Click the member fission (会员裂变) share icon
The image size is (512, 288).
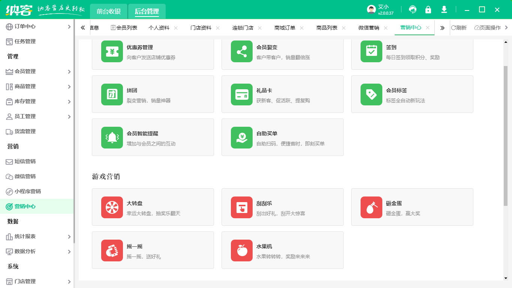coord(242,52)
